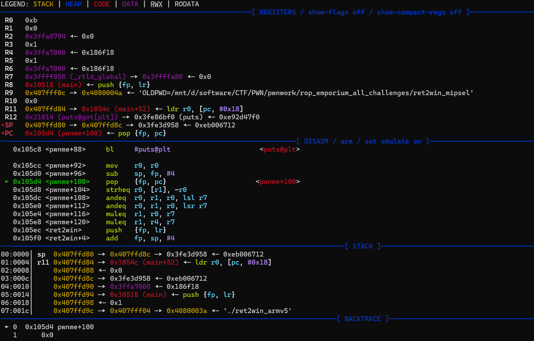Screen dimensions: 534x341
Task: Click 0x1054c (main+52) in R11 register row
Action: point(116,109)
